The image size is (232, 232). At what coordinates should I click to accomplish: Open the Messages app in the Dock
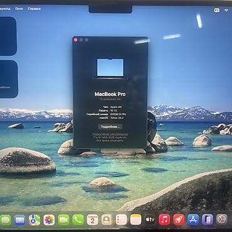5,219
